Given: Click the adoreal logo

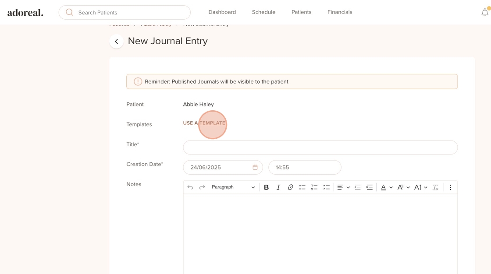Looking at the screenshot, I should pos(25,13).
